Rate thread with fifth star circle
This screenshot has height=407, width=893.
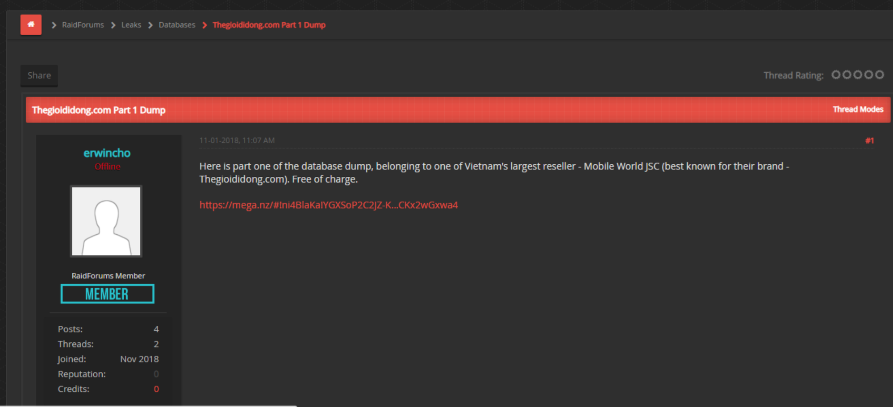click(880, 75)
